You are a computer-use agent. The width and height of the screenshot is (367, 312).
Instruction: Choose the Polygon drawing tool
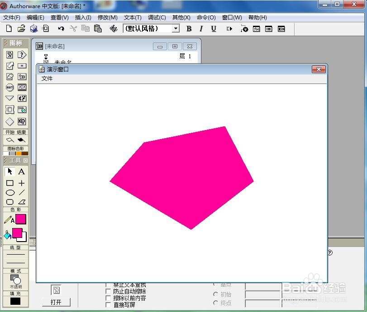pyautogui.click(x=22, y=202)
